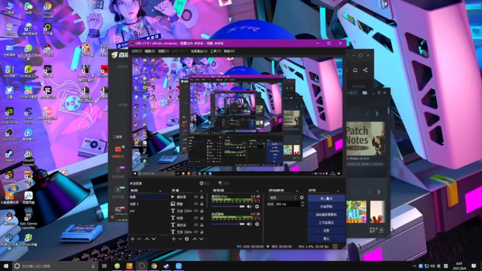Click the 停止推流 stop streaming button

coord(326,199)
